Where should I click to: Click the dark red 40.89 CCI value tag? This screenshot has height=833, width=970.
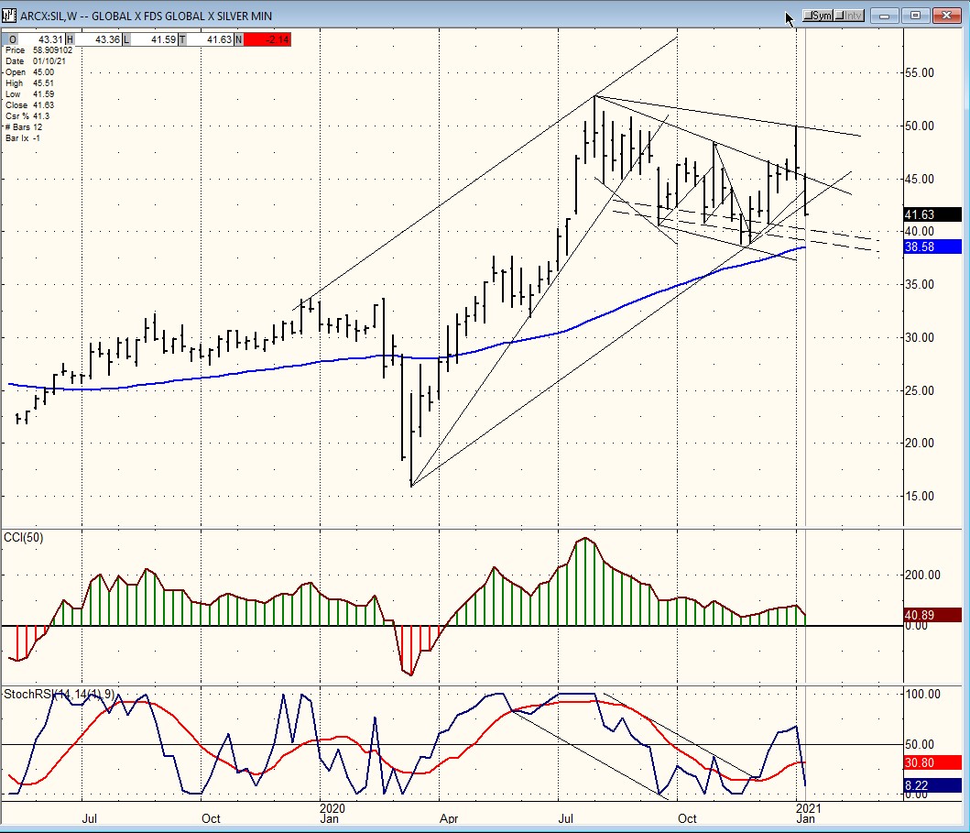[x=932, y=616]
